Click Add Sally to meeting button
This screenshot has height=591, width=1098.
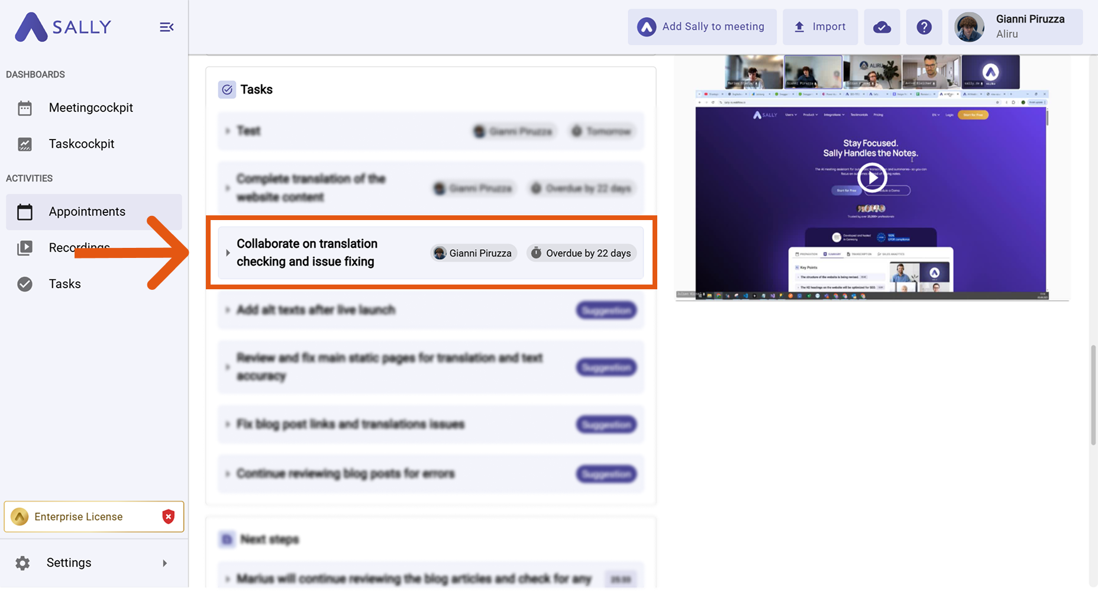(x=702, y=27)
